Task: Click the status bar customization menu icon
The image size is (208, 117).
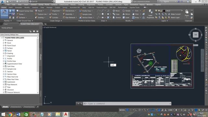Action: tap(206, 110)
